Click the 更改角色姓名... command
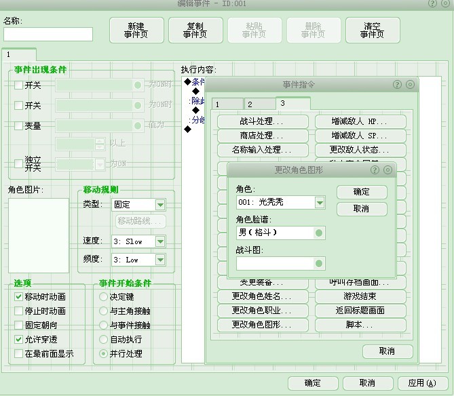Viewport: 454px width, 396px height. 263,296
